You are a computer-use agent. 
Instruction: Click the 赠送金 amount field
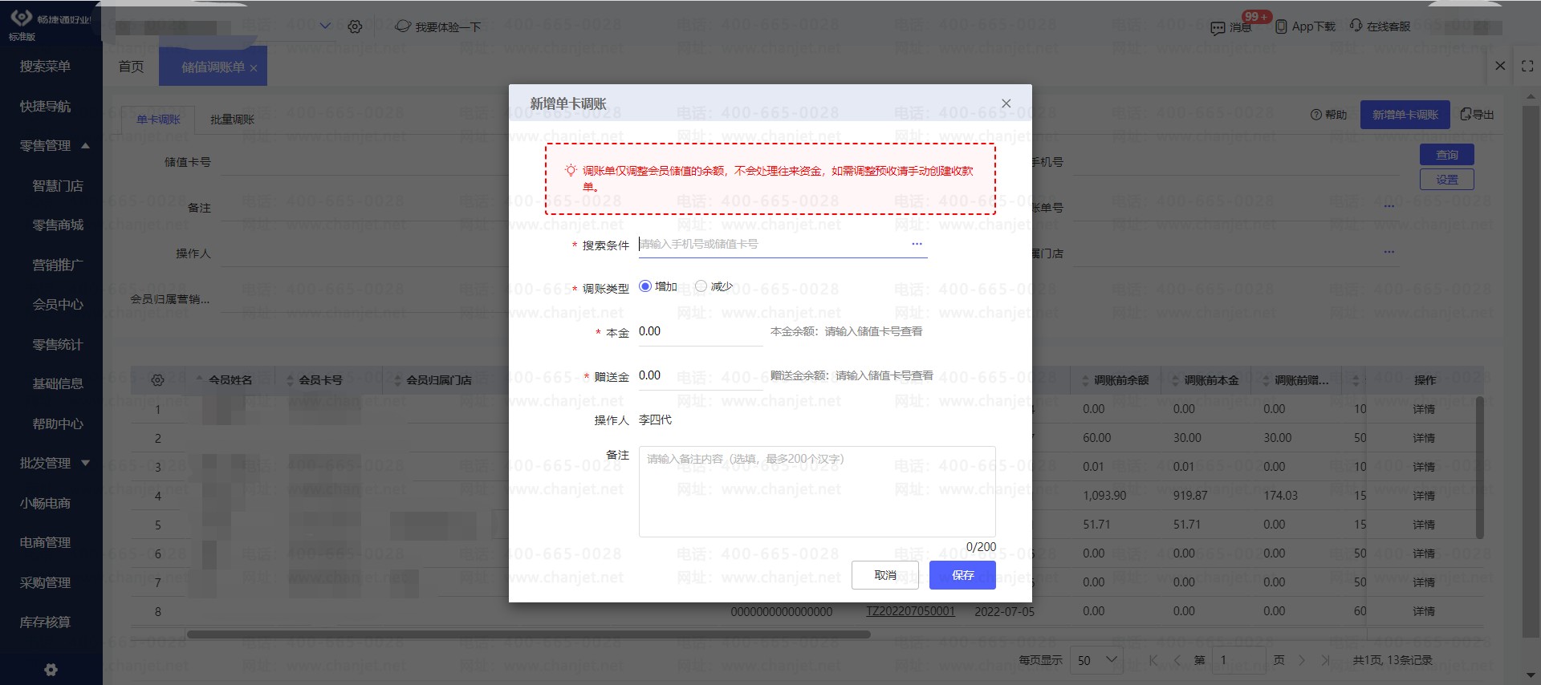[701, 375]
